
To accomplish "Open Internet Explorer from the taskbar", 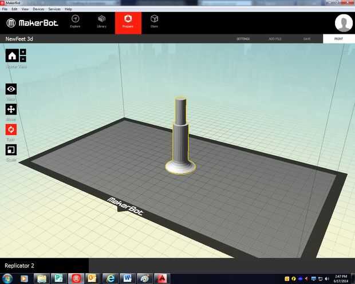I will [111, 278].
